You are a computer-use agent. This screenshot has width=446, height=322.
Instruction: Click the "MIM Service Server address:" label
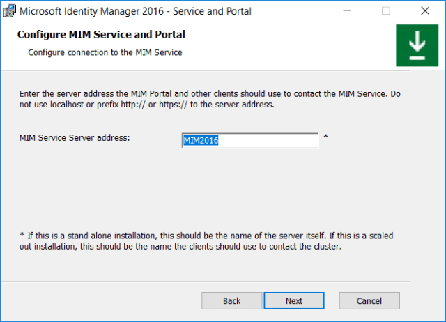click(x=75, y=137)
